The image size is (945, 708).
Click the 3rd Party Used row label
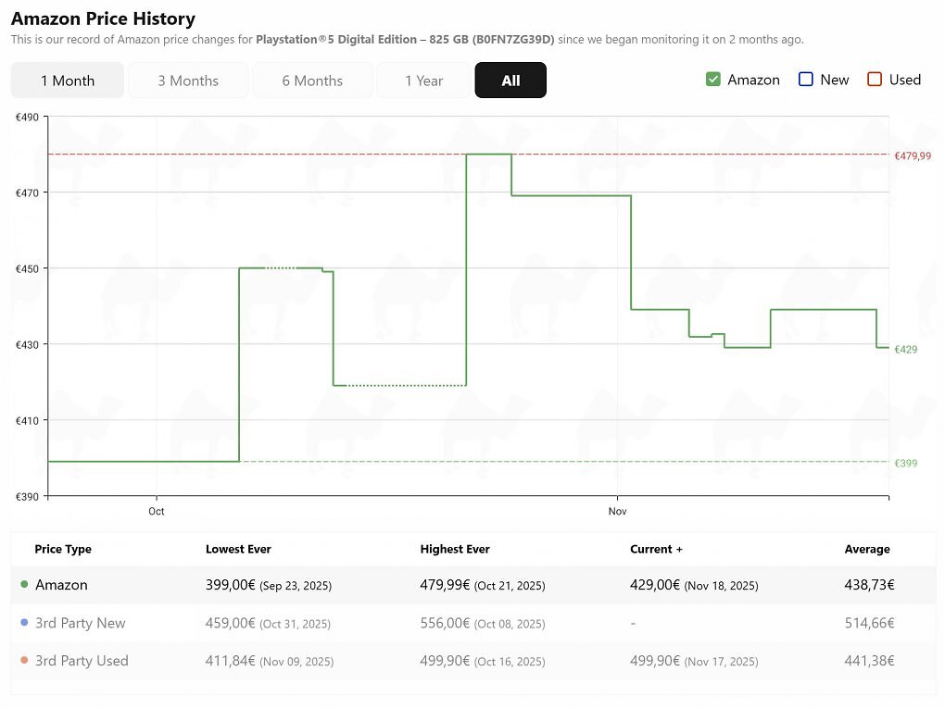(x=82, y=661)
